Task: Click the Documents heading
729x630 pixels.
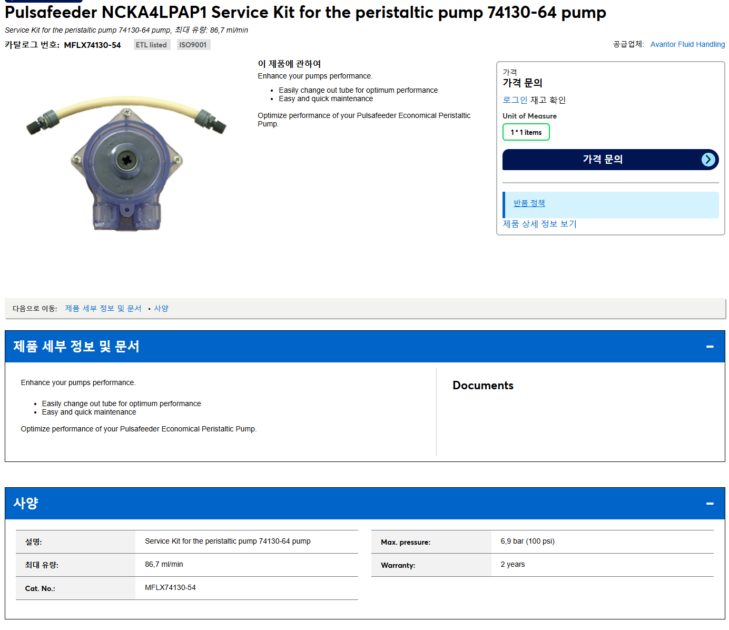Action: tap(483, 386)
